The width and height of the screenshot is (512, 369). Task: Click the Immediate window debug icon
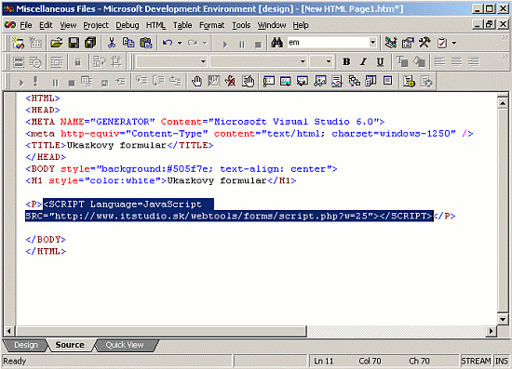pos(269,81)
